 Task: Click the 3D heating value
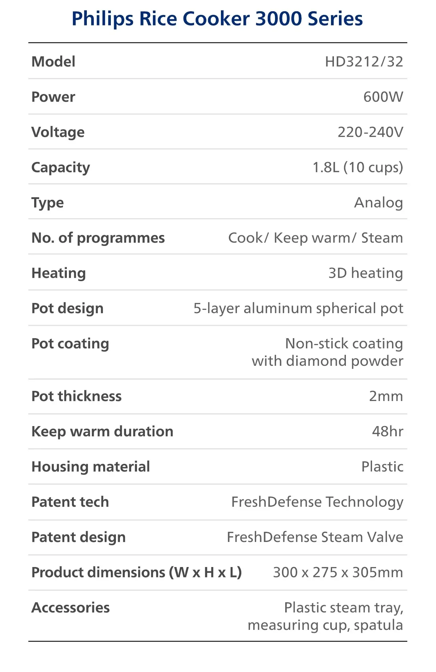(366, 273)
